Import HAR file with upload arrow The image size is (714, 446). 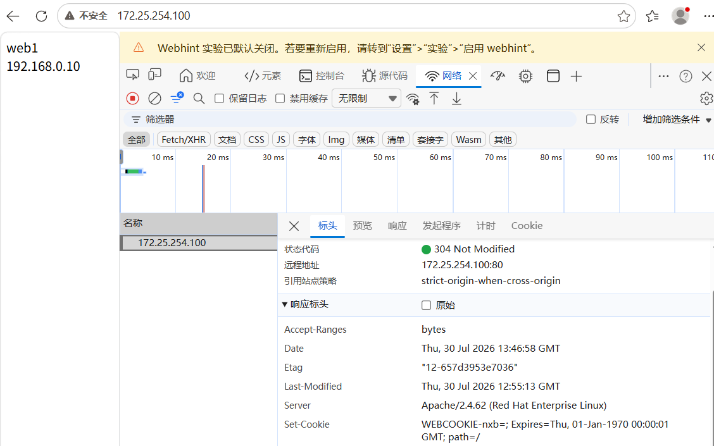pyautogui.click(x=434, y=98)
